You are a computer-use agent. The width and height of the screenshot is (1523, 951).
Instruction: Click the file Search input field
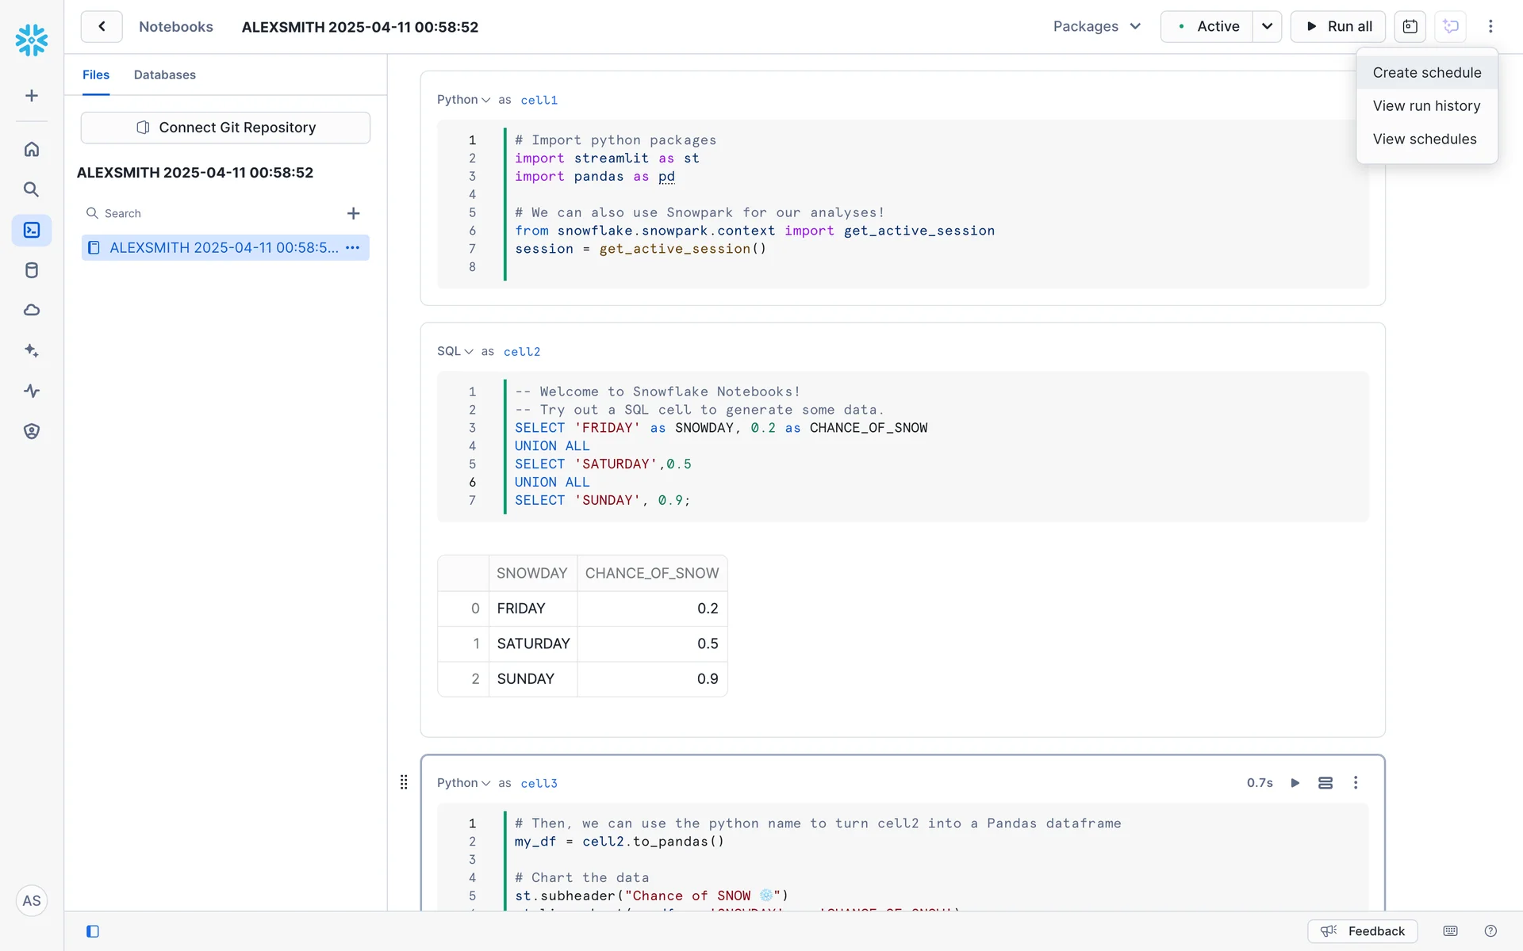pos(214,213)
